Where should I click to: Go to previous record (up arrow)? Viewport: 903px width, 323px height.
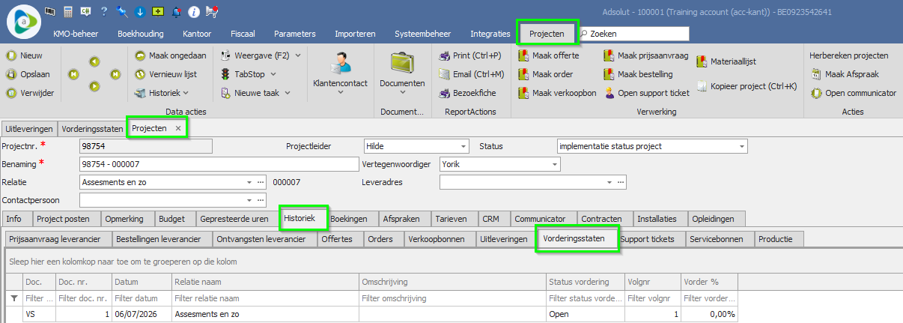[94, 62]
